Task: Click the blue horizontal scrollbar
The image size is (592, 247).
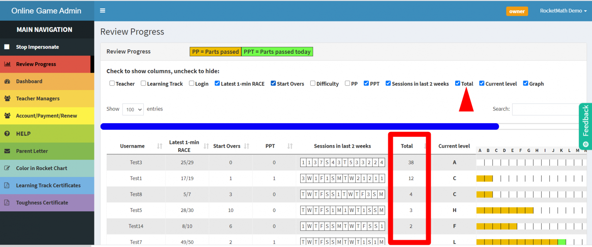Action: (x=299, y=127)
